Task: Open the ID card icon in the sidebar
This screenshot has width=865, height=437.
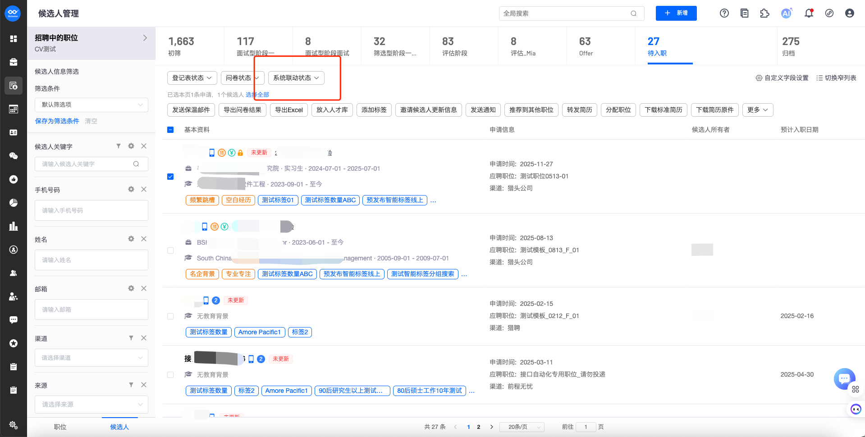Action: (14, 132)
